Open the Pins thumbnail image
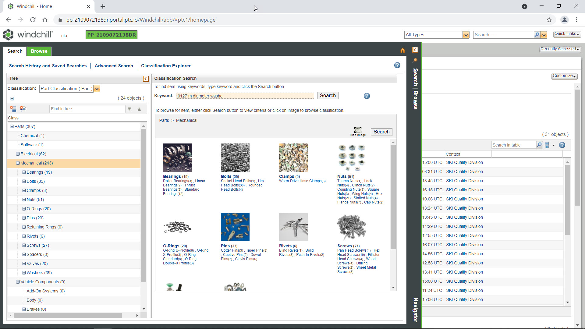Image resolution: width=585 pixels, height=329 pixels. 235,227
